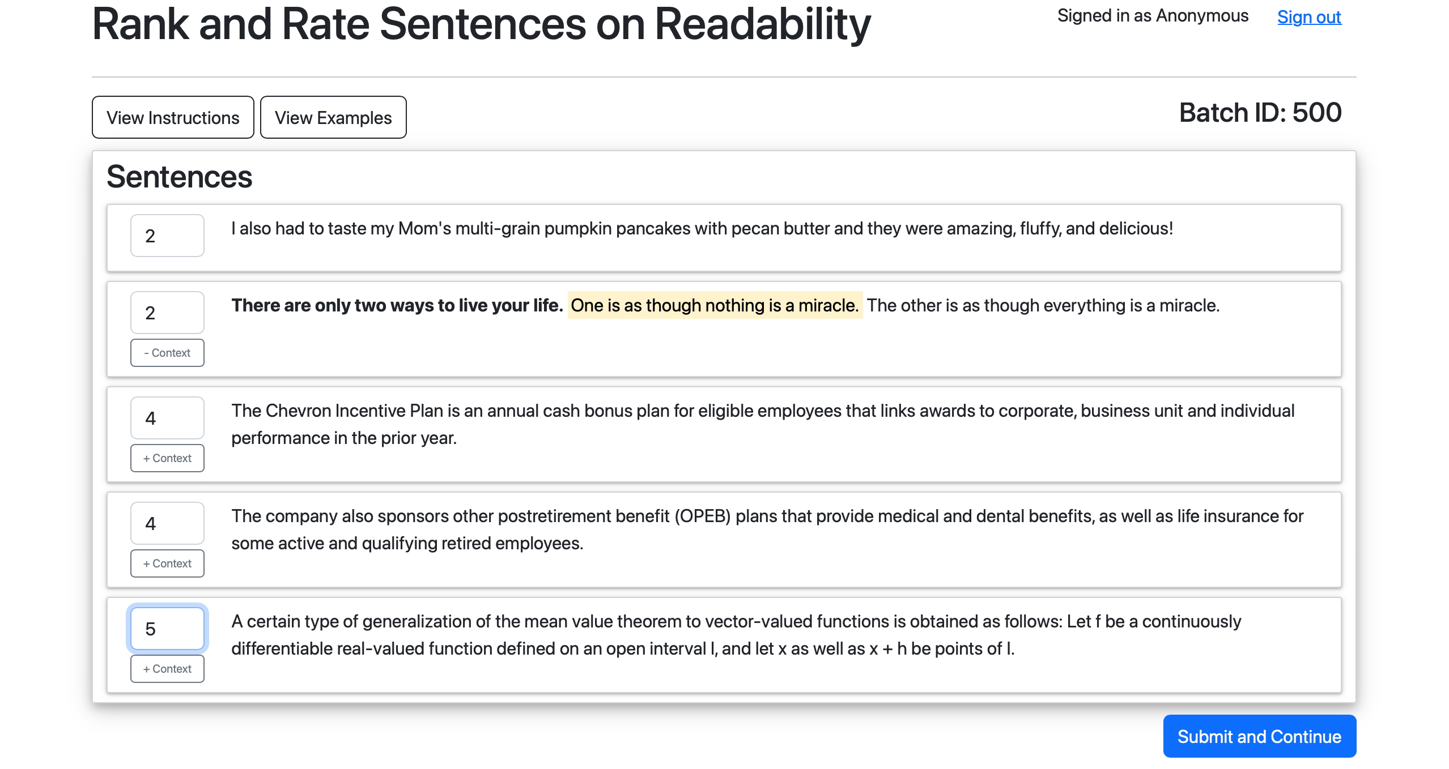This screenshot has height=769, width=1449.
Task: Focus the rating field for the pumpkin pancakes sentence
Action: 167,236
